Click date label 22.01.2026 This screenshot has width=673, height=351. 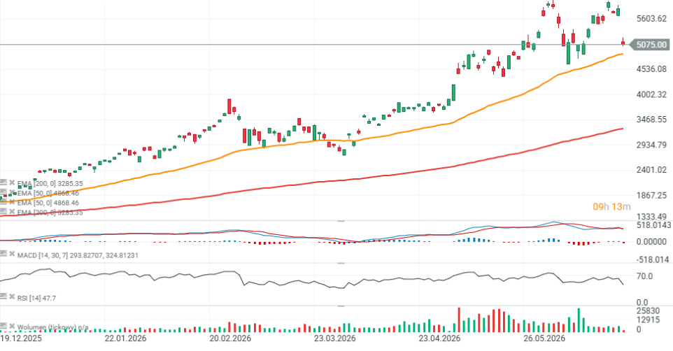(125, 338)
